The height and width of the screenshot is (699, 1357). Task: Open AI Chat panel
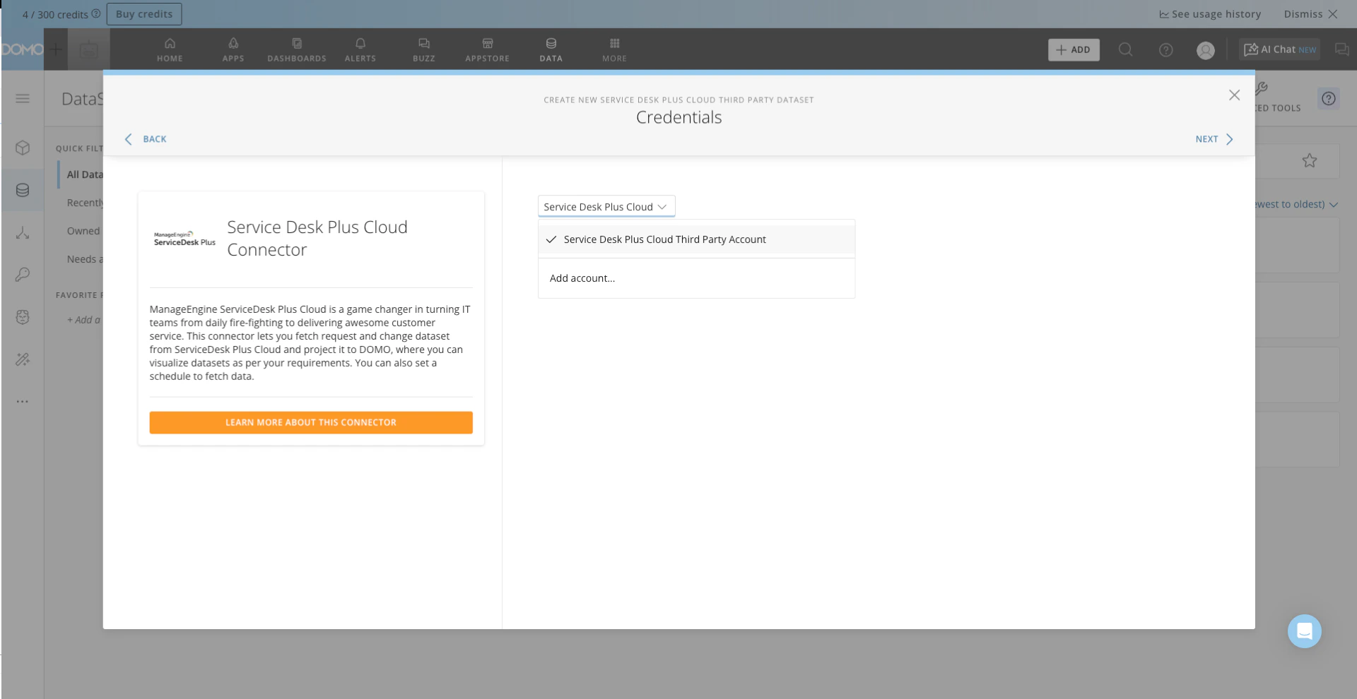point(1280,49)
